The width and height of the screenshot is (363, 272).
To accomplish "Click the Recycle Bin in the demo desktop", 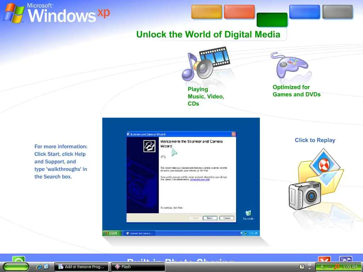I will pyautogui.click(x=248, y=215).
